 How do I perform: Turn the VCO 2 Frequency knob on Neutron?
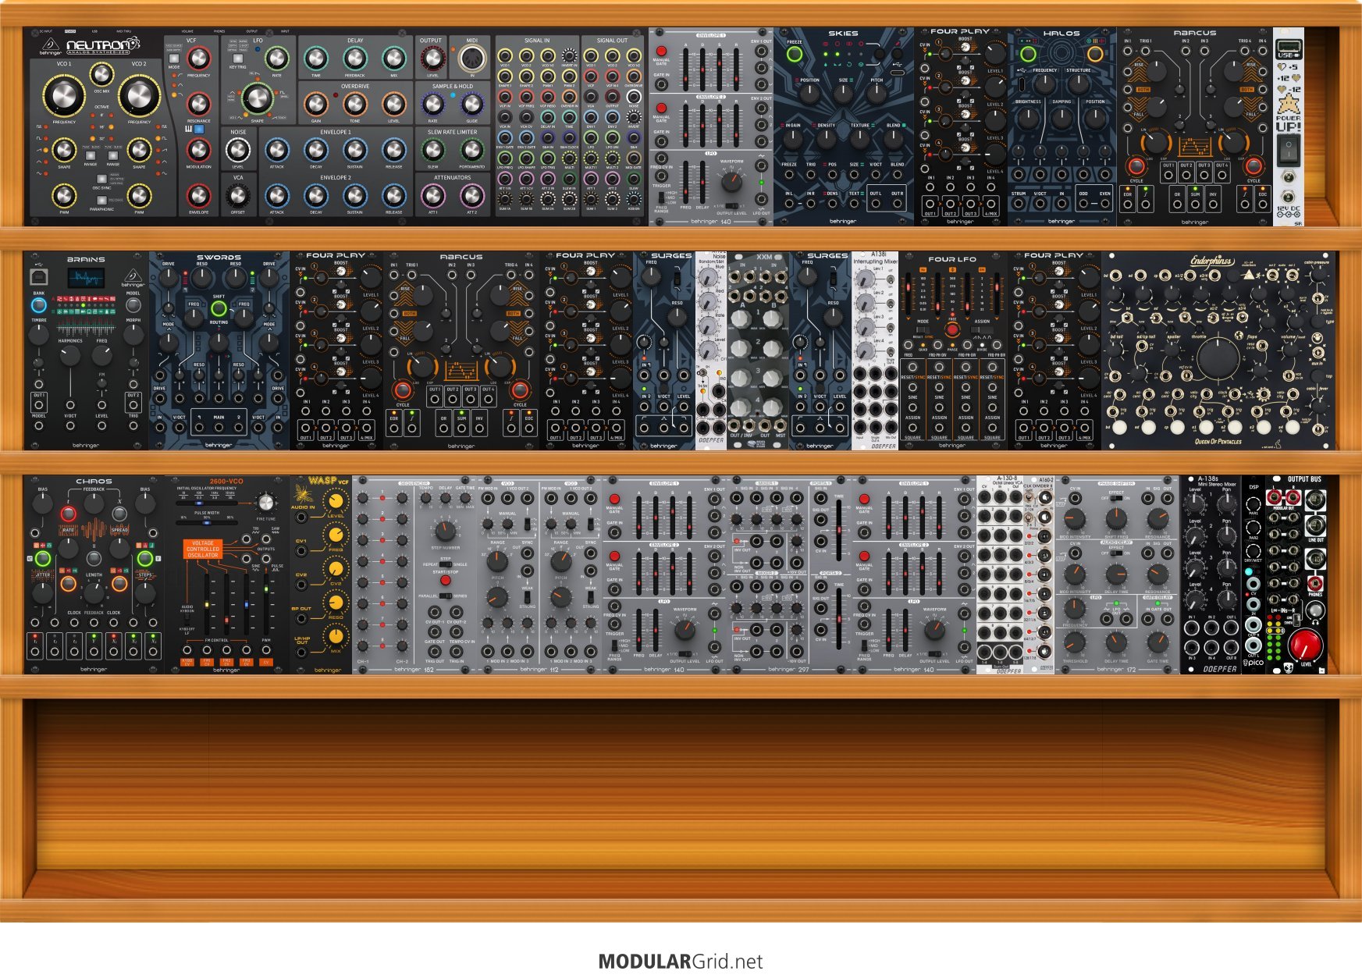(139, 96)
